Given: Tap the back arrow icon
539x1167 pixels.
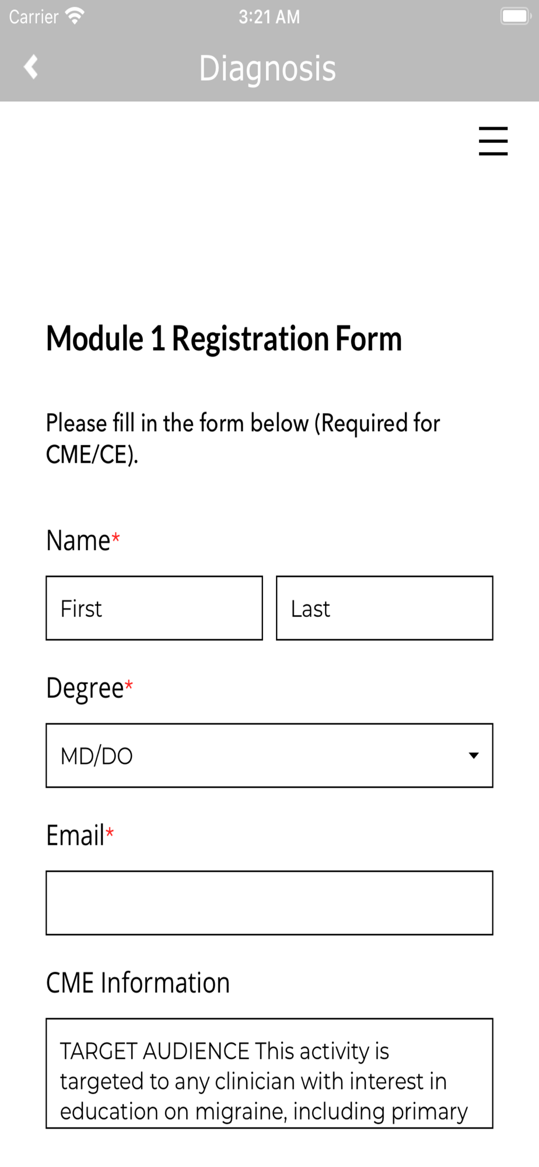Looking at the screenshot, I should pyautogui.click(x=31, y=67).
